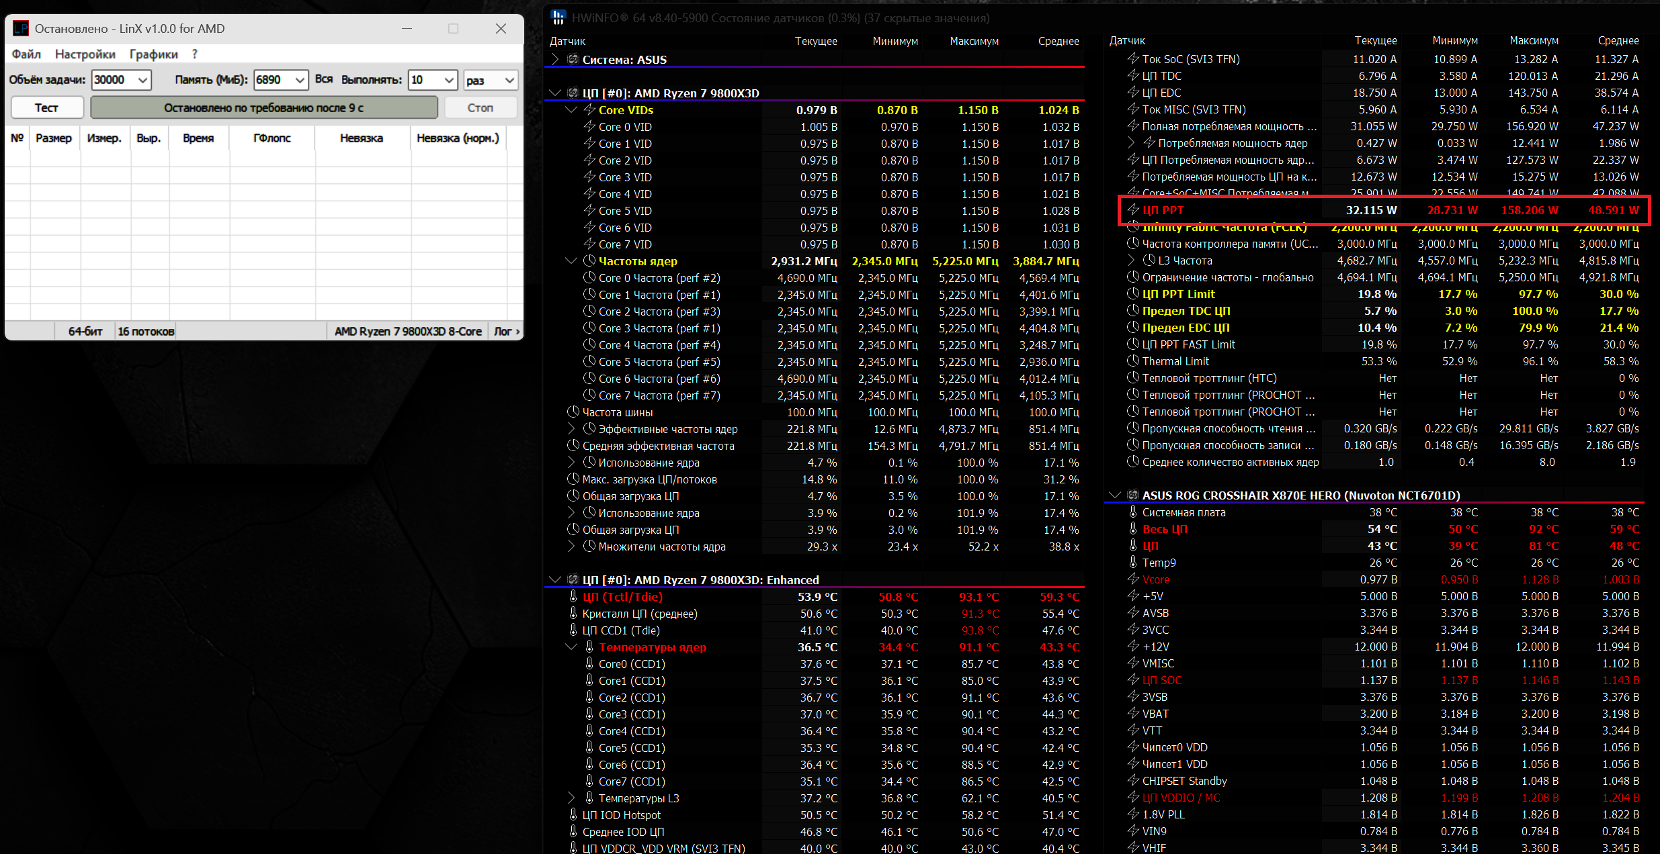The height and width of the screenshot is (854, 1660).
Task: Collapse the ASUS ROG CROSSHAIR X870E HERO section
Action: coord(1114,495)
